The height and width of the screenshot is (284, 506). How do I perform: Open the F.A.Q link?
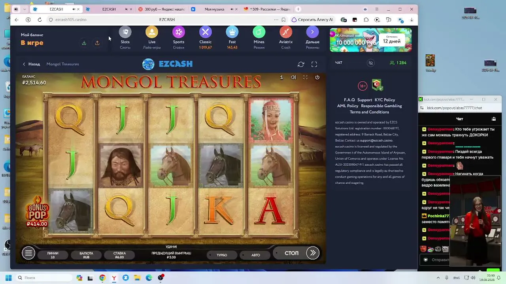[349, 100]
